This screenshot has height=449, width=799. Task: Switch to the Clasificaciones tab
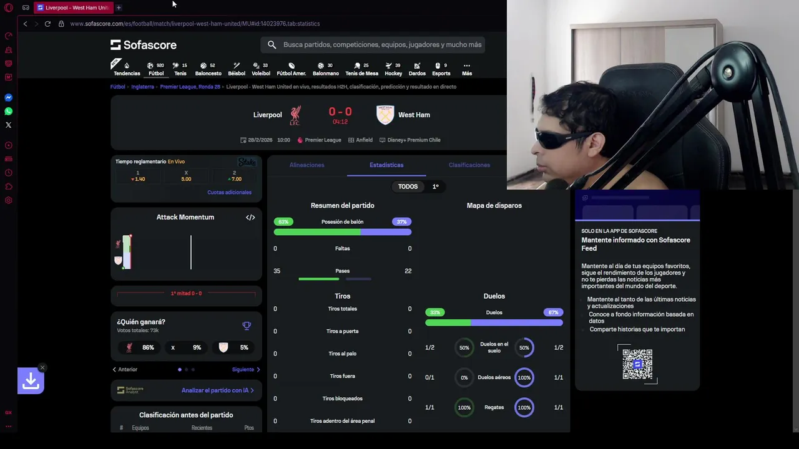(x=469, y=165)
